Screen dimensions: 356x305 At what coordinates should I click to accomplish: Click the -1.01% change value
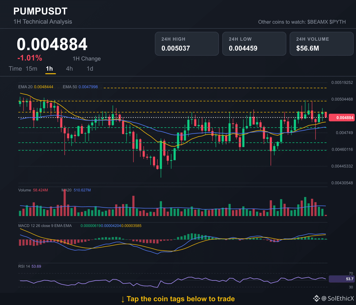click(x=30, y=58)
